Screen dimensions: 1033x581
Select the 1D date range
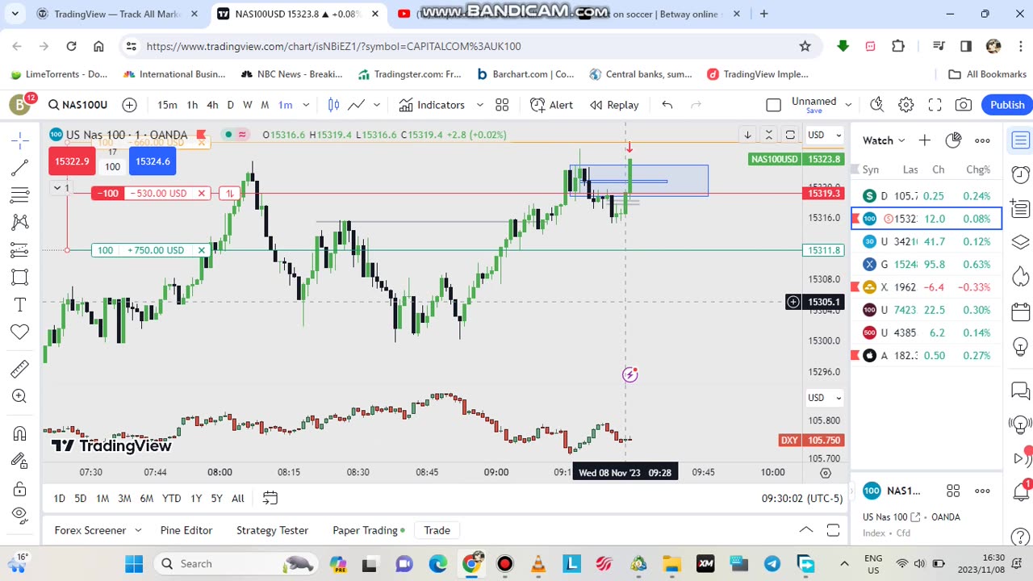tap(59, 499)
